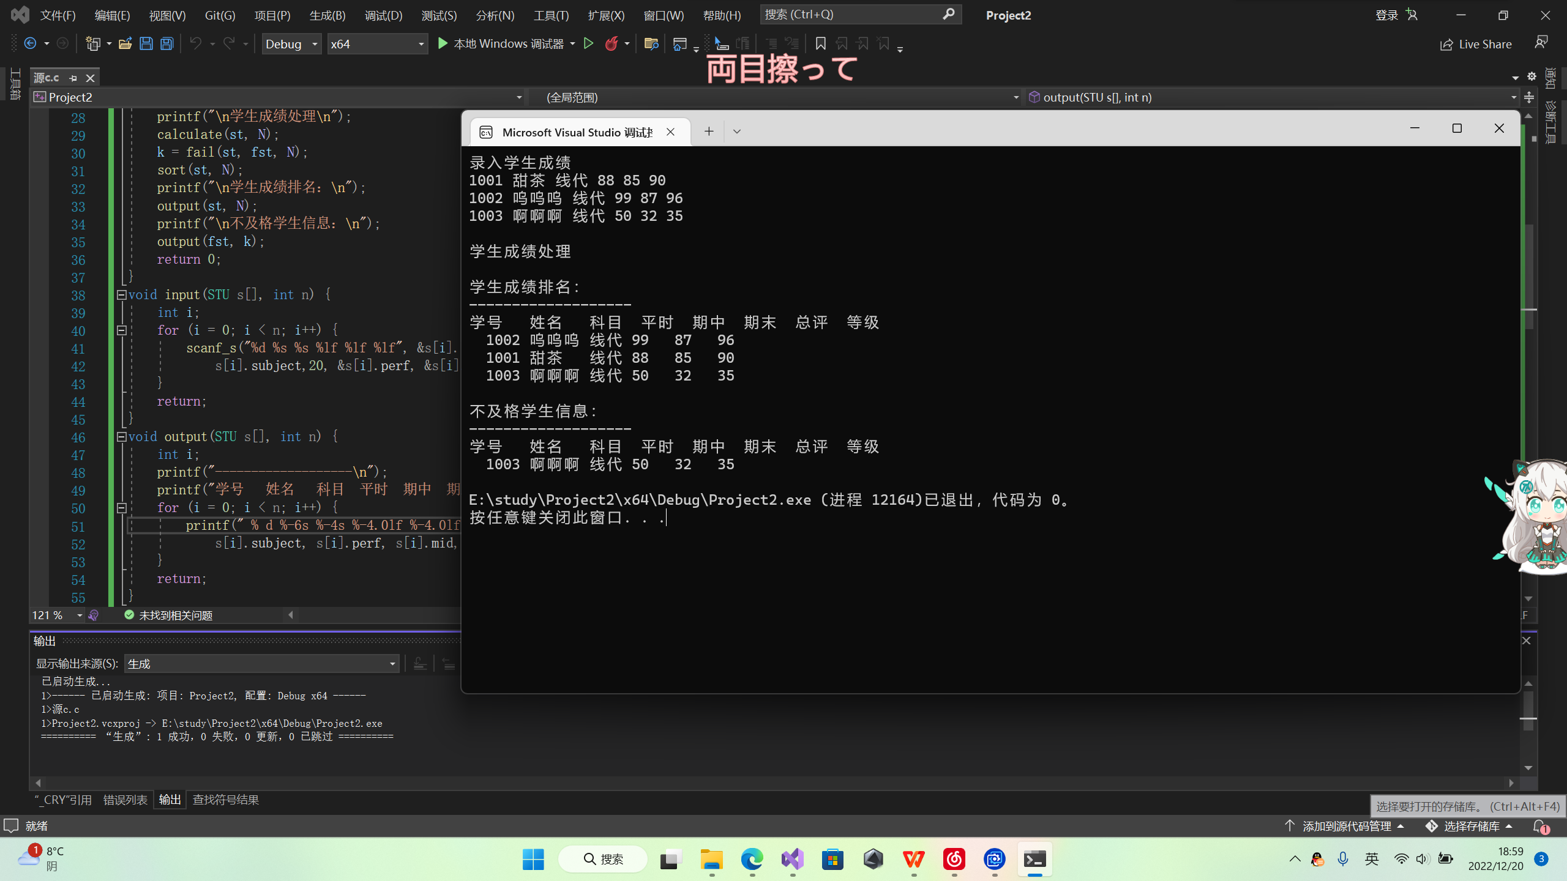
Task: Switch to the 错误列表 tab
Action: [x=125, y=800]
